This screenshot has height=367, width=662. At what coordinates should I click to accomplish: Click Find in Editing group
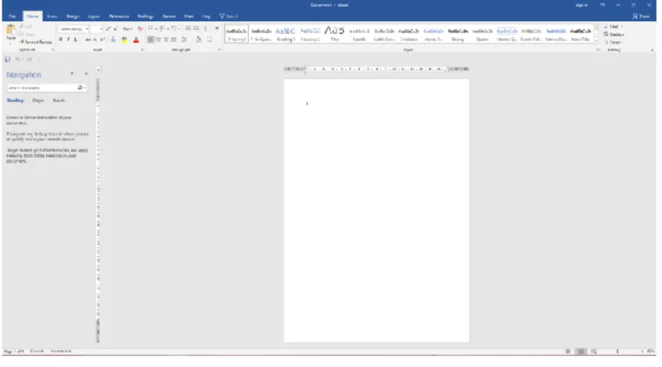(x=614, y=26)
